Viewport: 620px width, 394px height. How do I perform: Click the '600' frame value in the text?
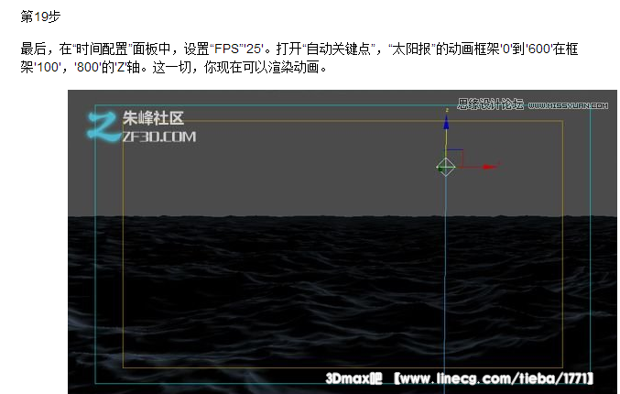pos(539,49)
